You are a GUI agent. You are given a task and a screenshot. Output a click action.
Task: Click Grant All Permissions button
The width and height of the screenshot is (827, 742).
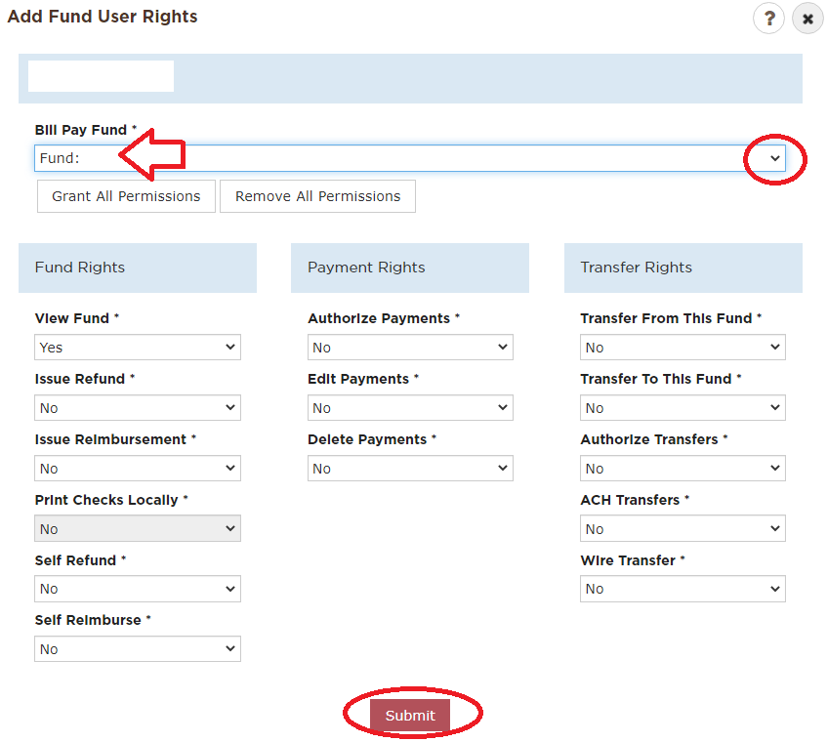tap(126, 196)
